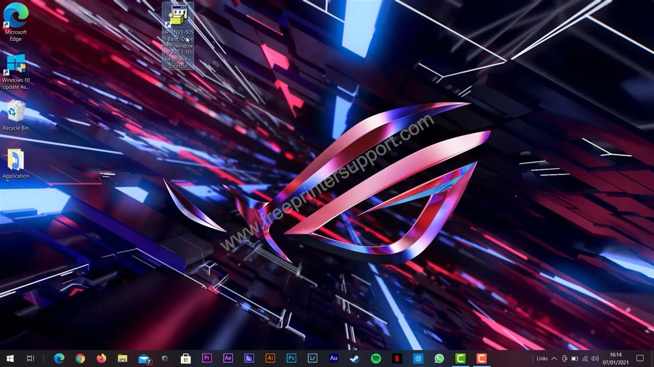Open Microsoft Store from the taskbar
Viewport: 654px width, 367px height.
pyautogui.click(x=186, y=358)
